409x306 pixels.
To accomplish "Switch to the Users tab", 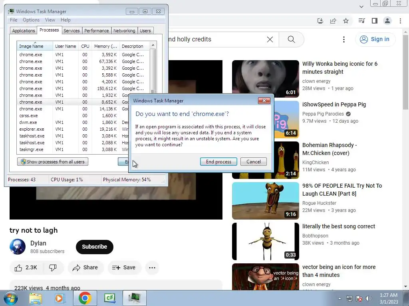I will (x=145, y=31).
